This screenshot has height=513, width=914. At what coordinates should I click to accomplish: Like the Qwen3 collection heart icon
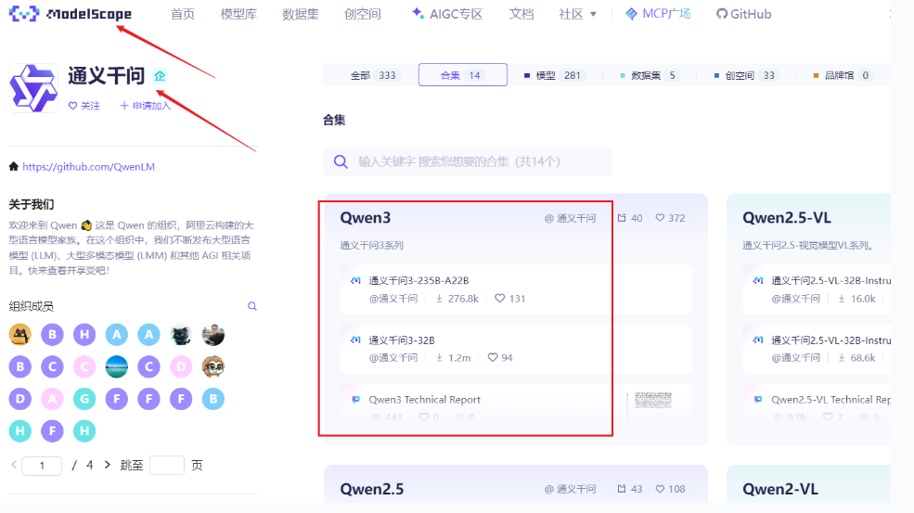tap(660, 217)
